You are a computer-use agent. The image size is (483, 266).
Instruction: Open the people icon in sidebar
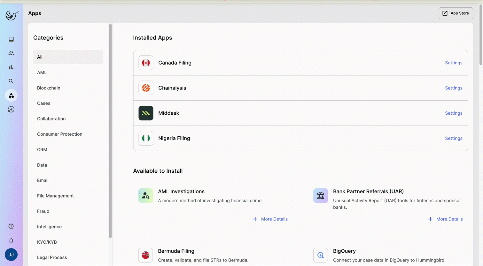pyautogui.click(x=11, y=53)
